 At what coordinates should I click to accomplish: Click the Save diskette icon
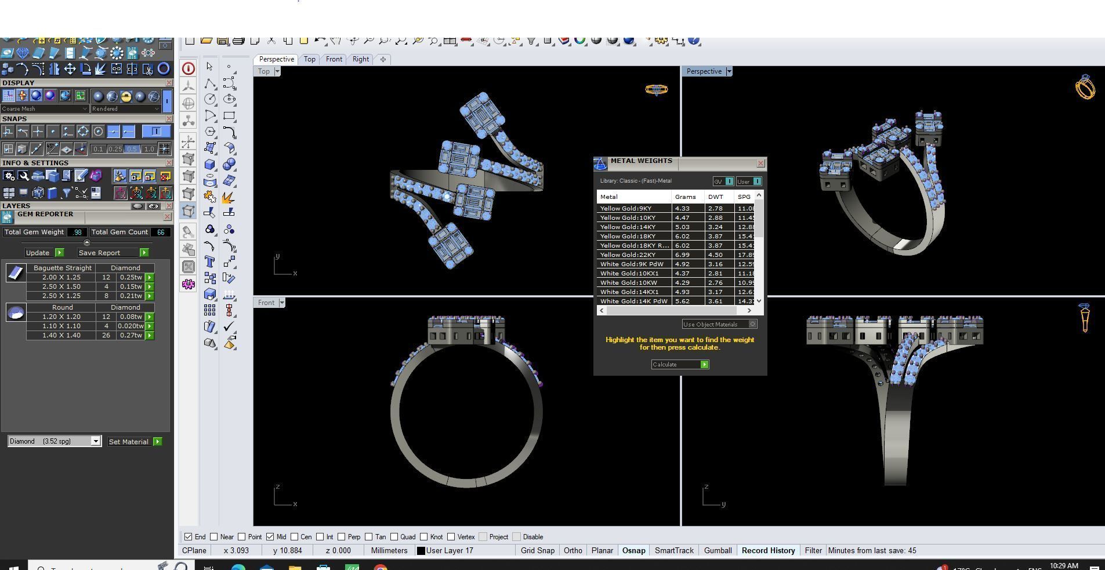[x=222, y=40]
